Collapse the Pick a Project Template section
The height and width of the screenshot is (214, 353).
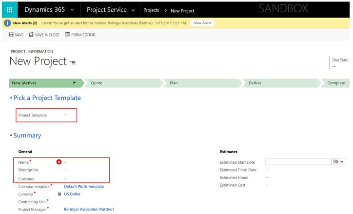(11, 97)
